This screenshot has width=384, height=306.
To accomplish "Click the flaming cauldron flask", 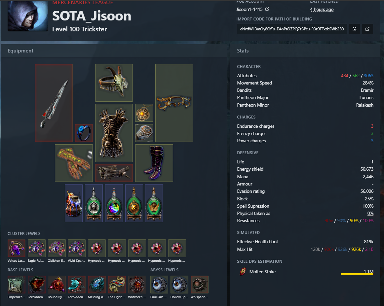I will (74, 203).
